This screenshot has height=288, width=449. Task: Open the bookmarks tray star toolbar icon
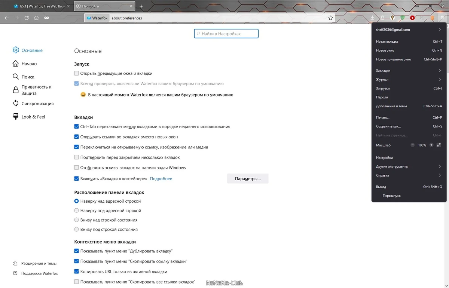pos(382,18)
